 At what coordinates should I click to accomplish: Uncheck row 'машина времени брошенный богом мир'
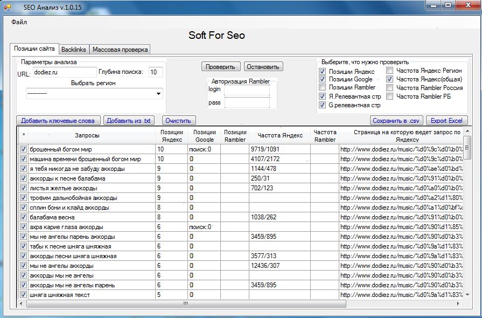pos(23,159)
